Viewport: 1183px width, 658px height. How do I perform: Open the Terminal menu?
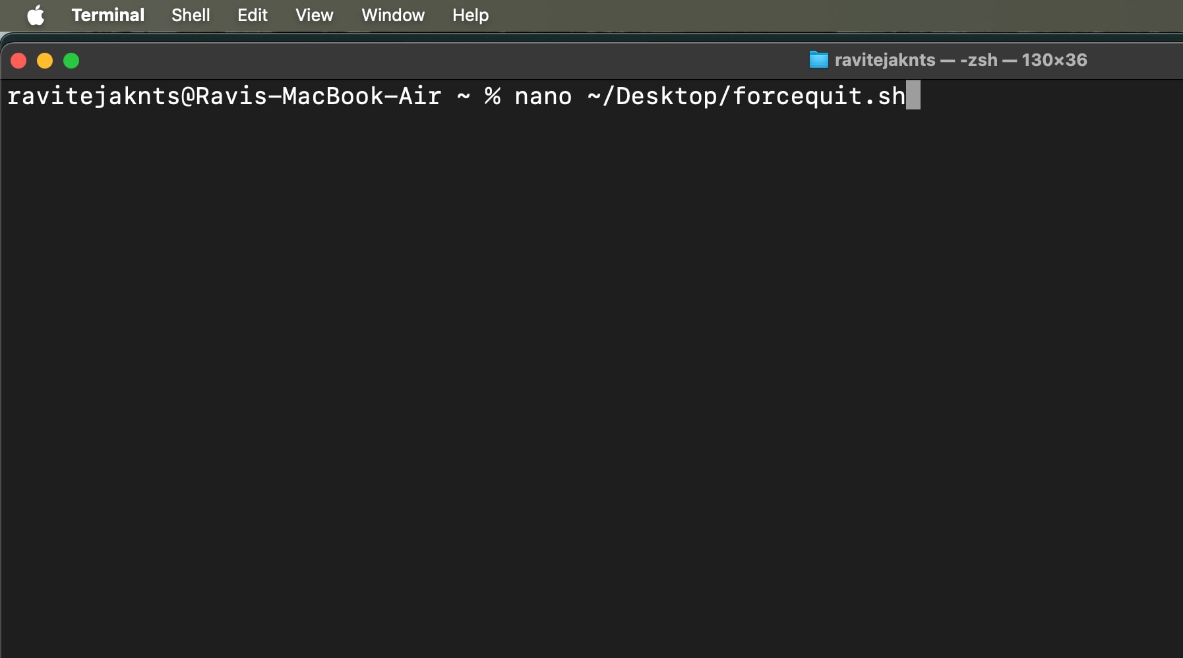click(107, 15)
